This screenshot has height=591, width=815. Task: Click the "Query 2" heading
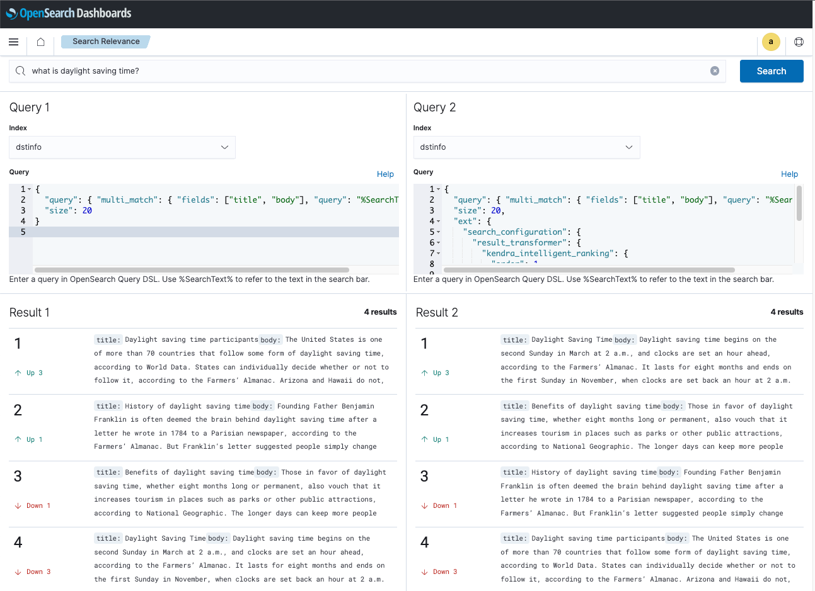(434, 108)
